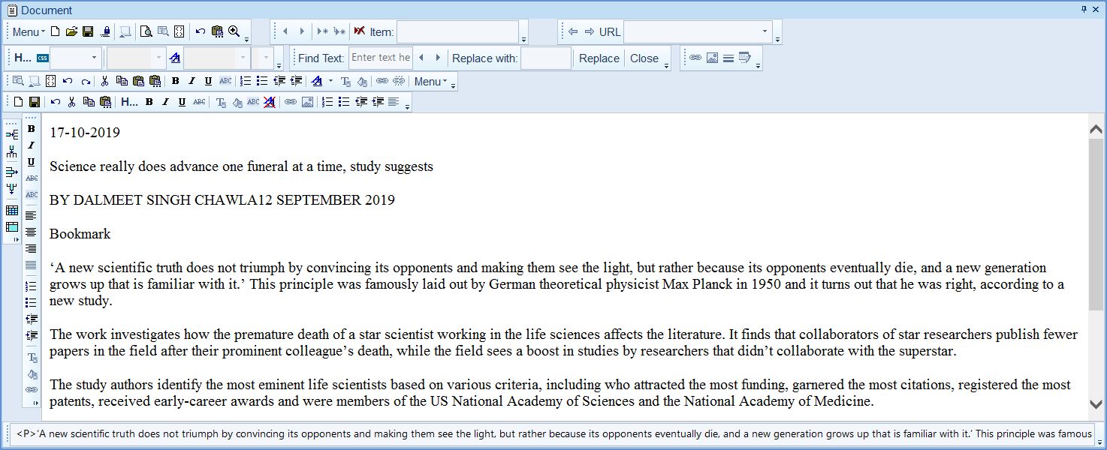Insert a horizontal line with the three-bars icon
This screenshot has width=1107, height=450.
point(728,58)
